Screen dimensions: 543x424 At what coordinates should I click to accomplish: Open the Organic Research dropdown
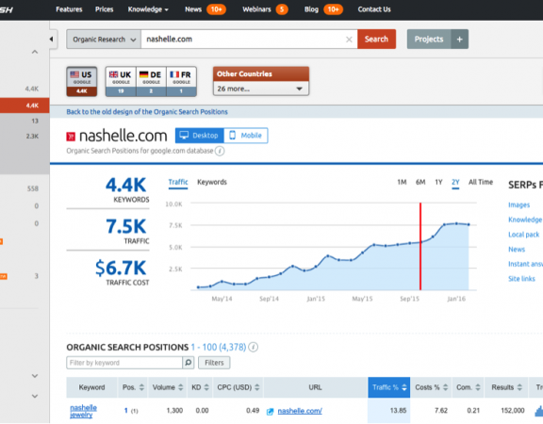(104, 40)
